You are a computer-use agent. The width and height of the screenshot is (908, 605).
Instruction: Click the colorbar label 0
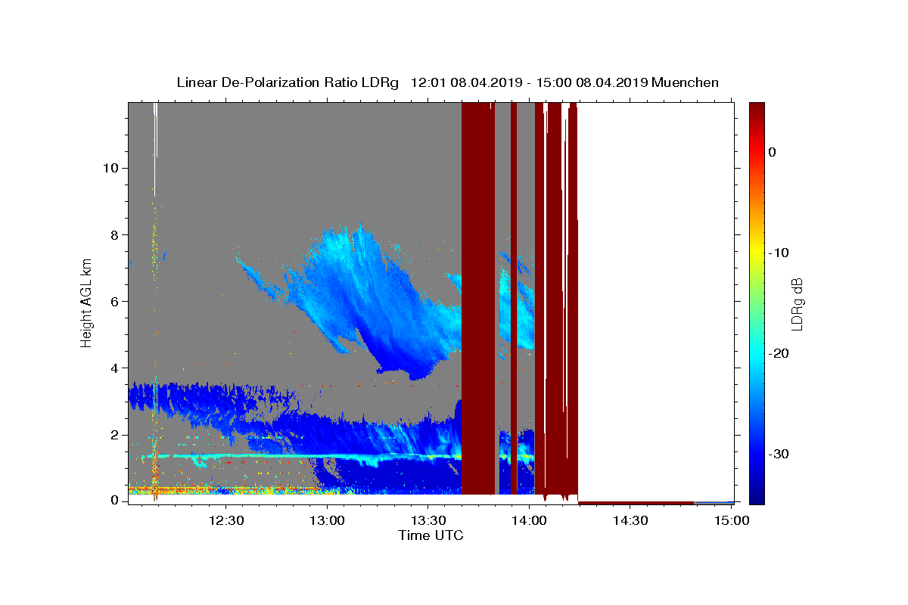[772, 152]
